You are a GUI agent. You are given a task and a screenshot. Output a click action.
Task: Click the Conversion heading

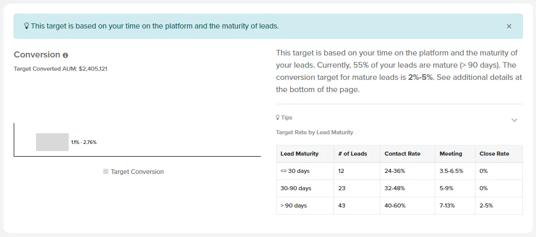(37, 55)
